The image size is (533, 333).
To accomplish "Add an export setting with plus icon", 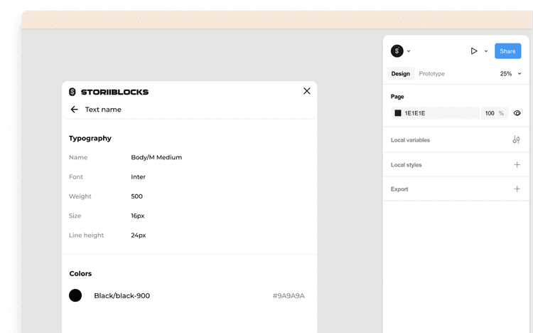I will pos(517,189).
